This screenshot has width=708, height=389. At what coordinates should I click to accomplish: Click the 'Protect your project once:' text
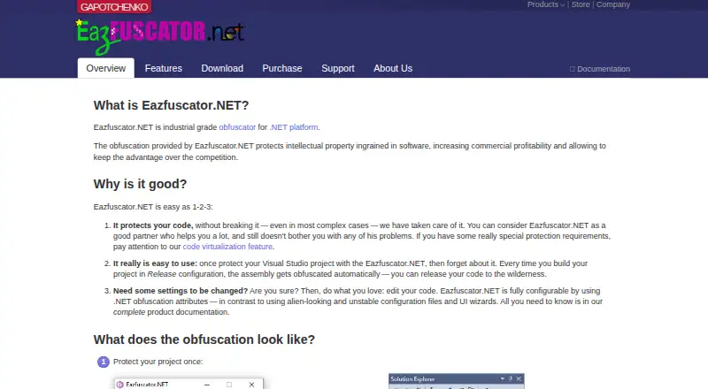pyautogui.click(x=158, y=362)
